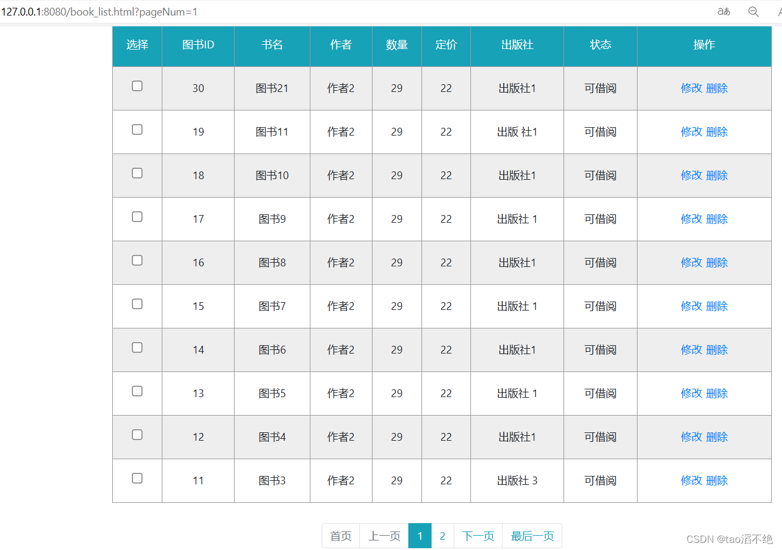Edit book ID 11 with 修改
The height and width of the screenshot is (550, 782).
tap(691, 481)
